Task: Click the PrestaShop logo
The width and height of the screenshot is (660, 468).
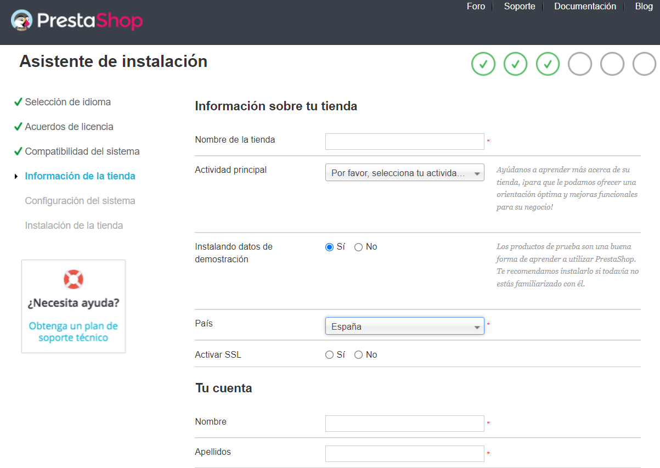Action: click(76, 21)
